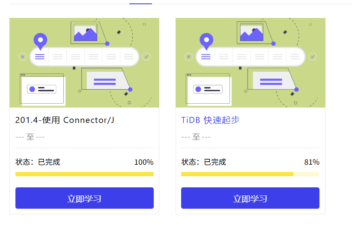
Task: Click the 立即学习 button for 201.4 Connector/J course
Action: (x=84, y=198)
